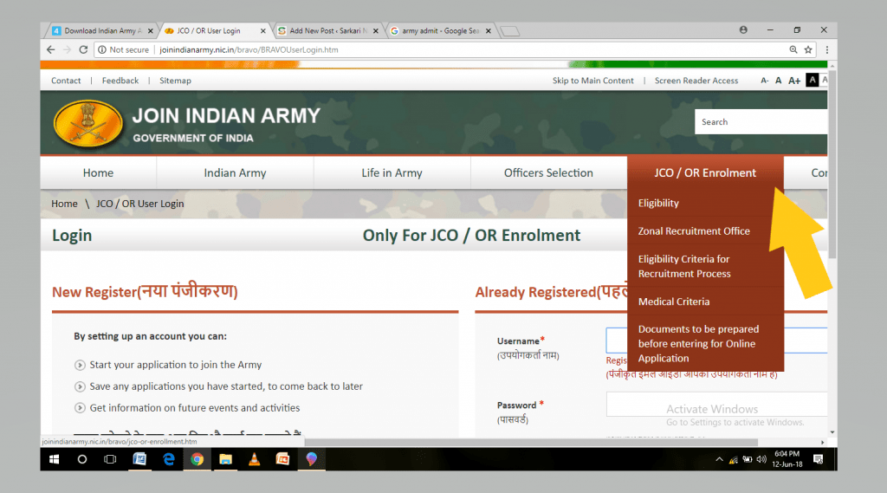This screenshot has width=887, height=493.
Task: Switch to Add New Post Sarkari tab
Action: click(328, 31)
